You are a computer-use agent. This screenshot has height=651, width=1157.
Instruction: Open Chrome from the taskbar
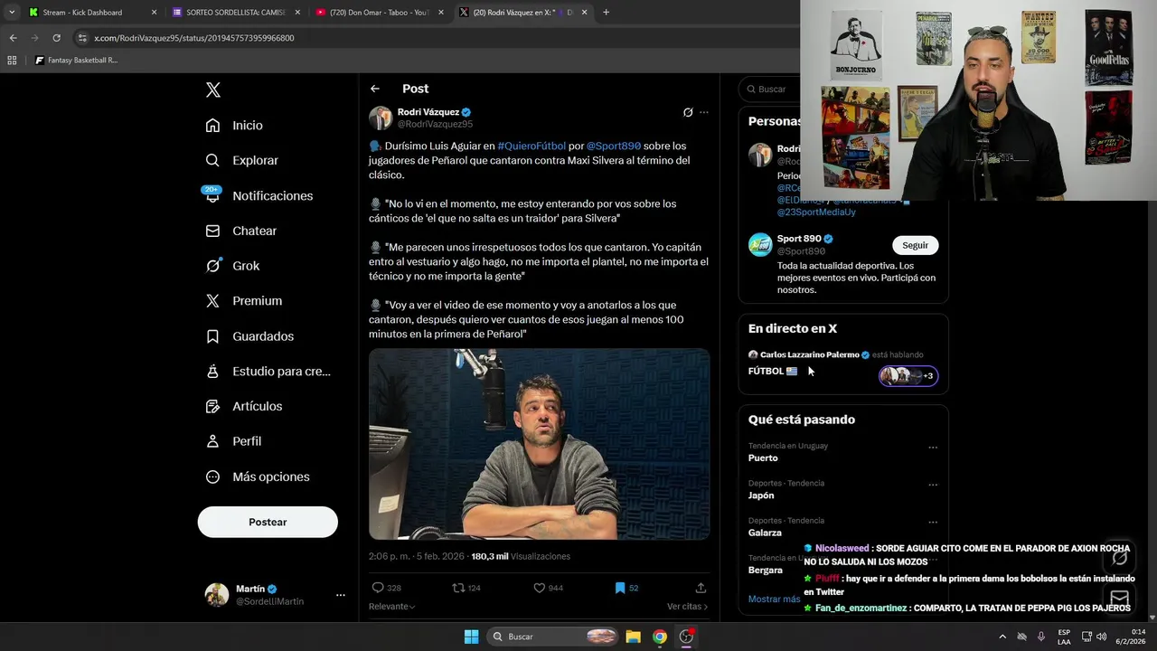click(x=660, y=637)
